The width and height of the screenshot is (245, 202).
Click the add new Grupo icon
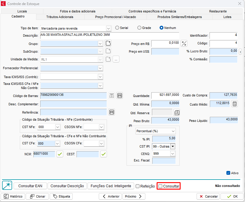point(108,43)
